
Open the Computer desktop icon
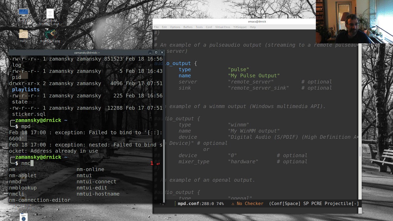pyautogui.click(x=23, y=15)
